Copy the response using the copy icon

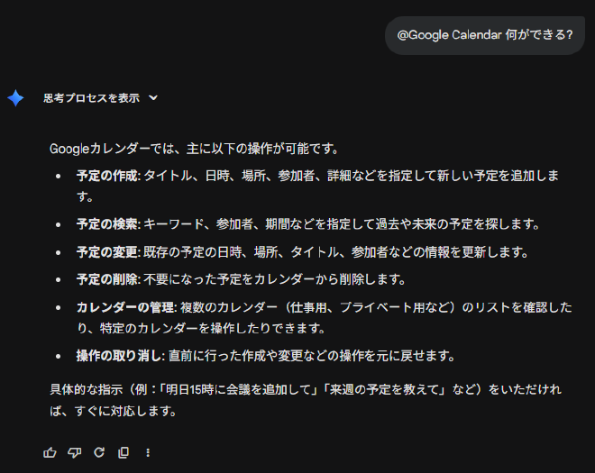pyautogui.click(x=124, y=452)
